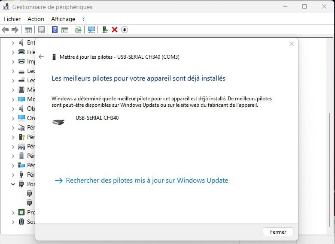Expand the Ent tree category
Screen dimensions: 335x244
point(13,43)
